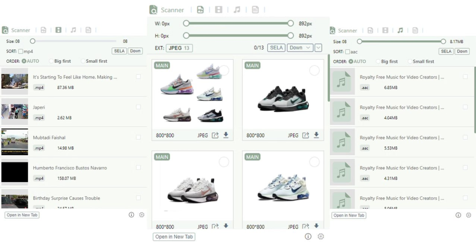Screen dimensions: 476x245
Task: Expand the Down dropdown in center panel
Action: (300, 47)
